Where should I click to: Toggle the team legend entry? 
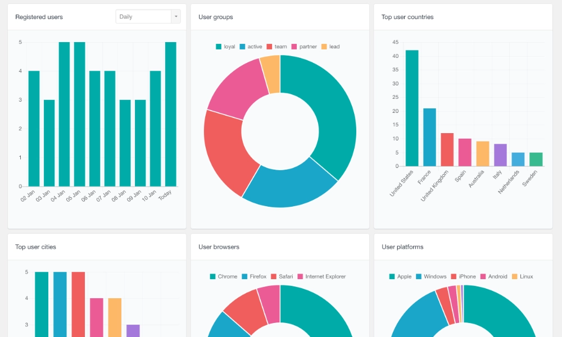277,47
